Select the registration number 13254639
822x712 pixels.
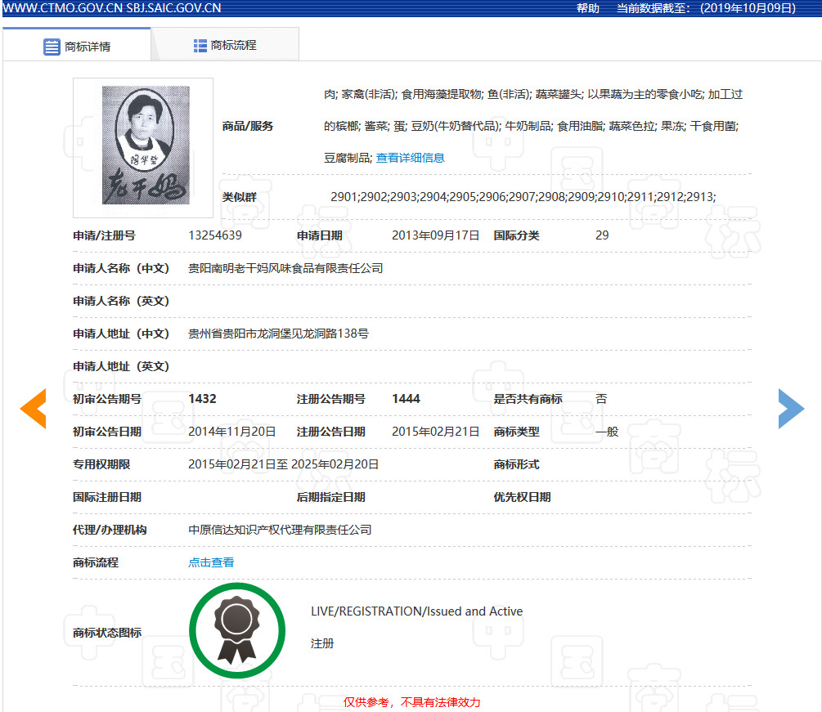[x=214, y=235]
